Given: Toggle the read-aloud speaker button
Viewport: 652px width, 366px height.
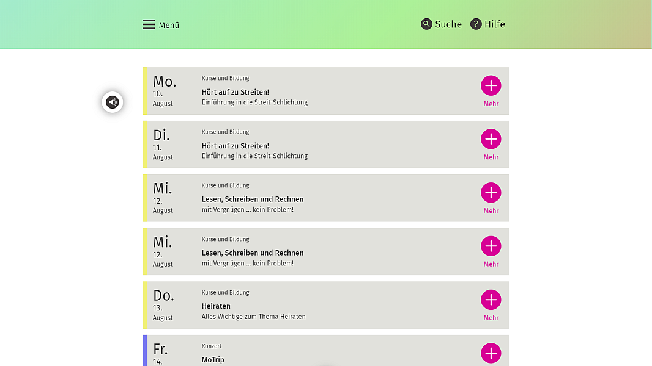Looking at the screenshot, I should pyautogui.click(x=113, y=102).
